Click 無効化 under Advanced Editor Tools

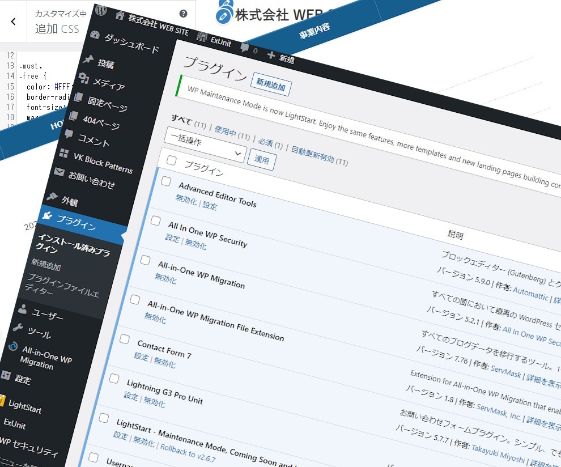click(x=186, y=199)
